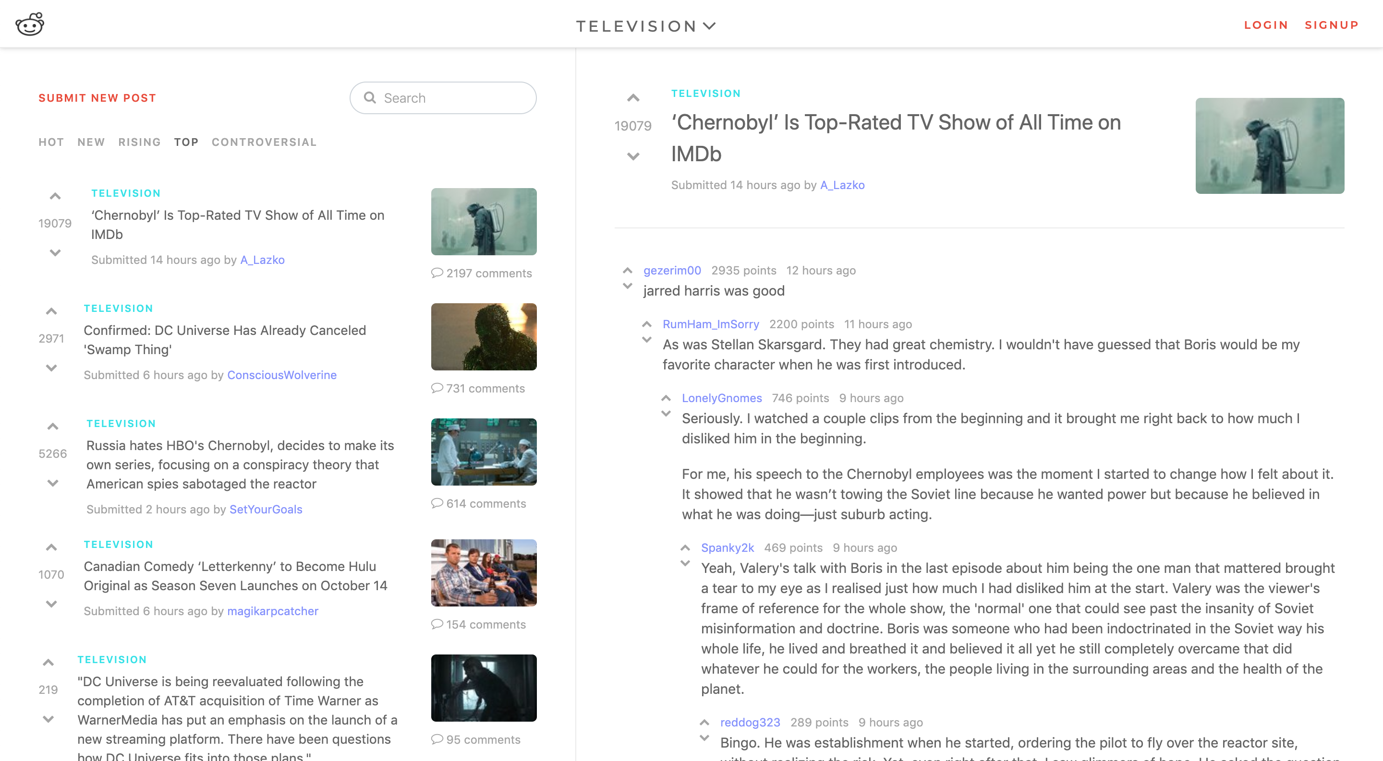Click the LOGIN link
The width and height of the screenshot is (1383, 761).
[x=1265, y=25]
